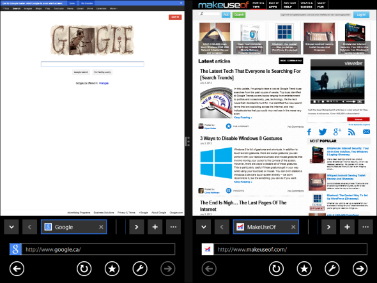Open tab tools ellipsis in MakeUseOf pane
The width and height of the screenshot is (377, 283).
(365, 227)
